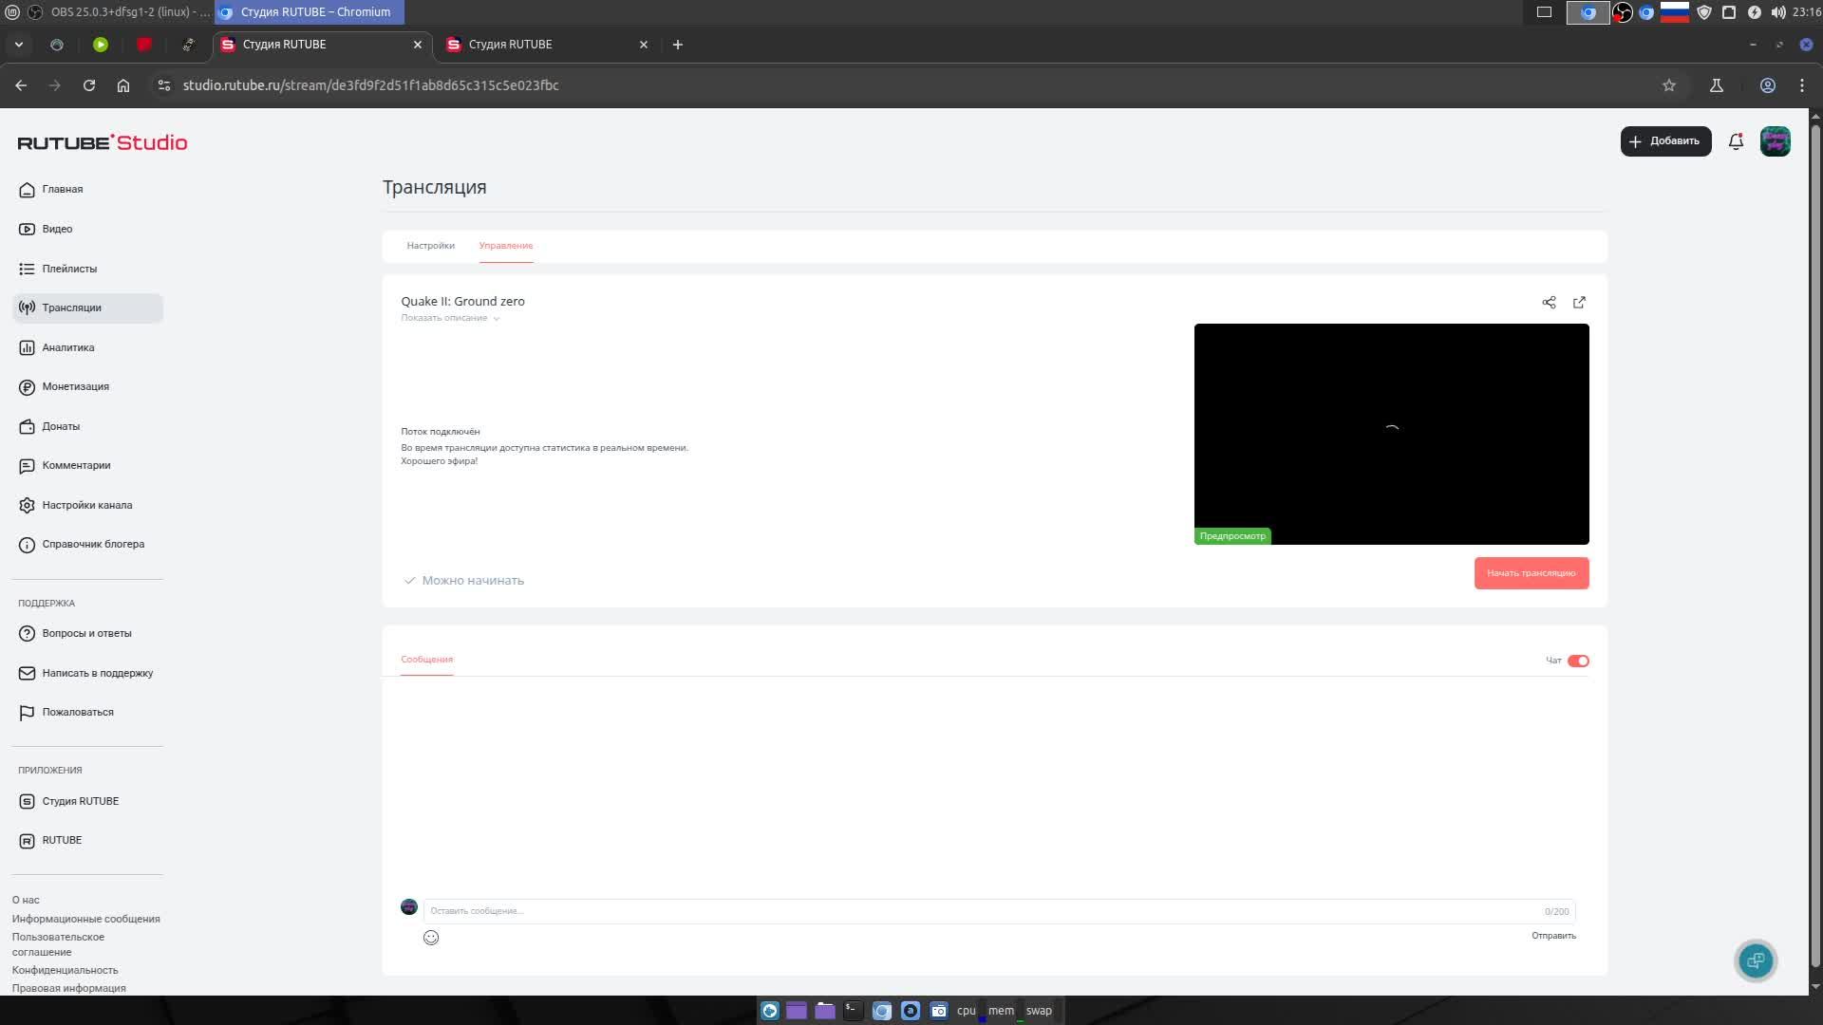1823x1025 pixels.
Task: Select the Сообщения tab
Action: pyautogui.click(x=426, y=660)
